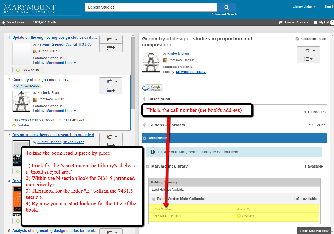Click the search magnifier button
334x234 pixels.
227,7
